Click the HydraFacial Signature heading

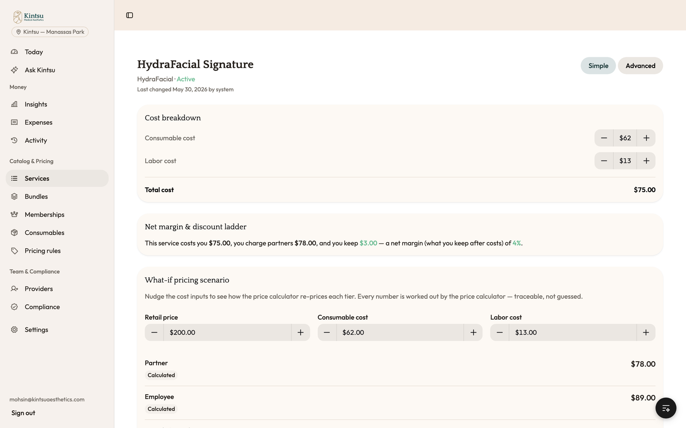[x=195, y=64]
